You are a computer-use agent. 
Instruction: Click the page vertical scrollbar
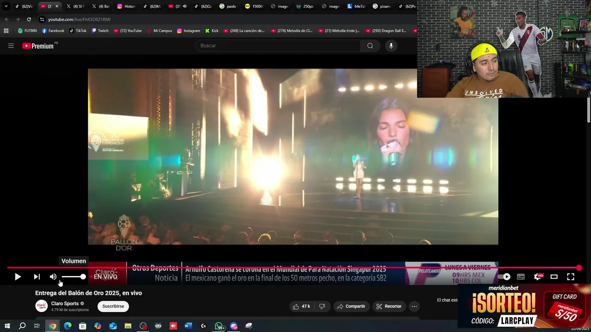[x=589, y=111]
